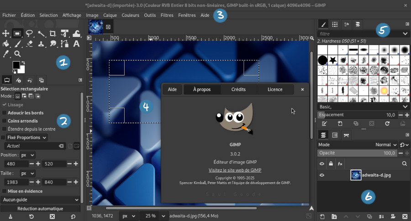
Task: Open the Filtres menu
Action: click(x=167, y=15)
